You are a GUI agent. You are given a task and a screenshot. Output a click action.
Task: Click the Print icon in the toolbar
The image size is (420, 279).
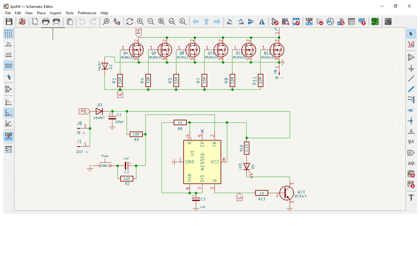click(46, 22)
